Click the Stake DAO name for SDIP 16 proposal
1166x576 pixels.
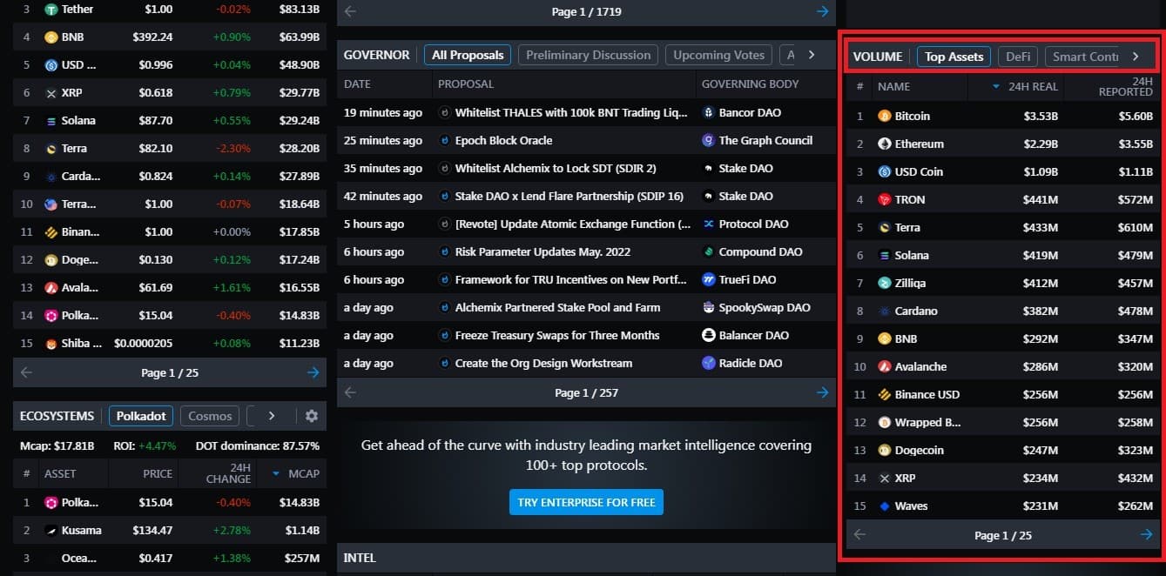745,196
